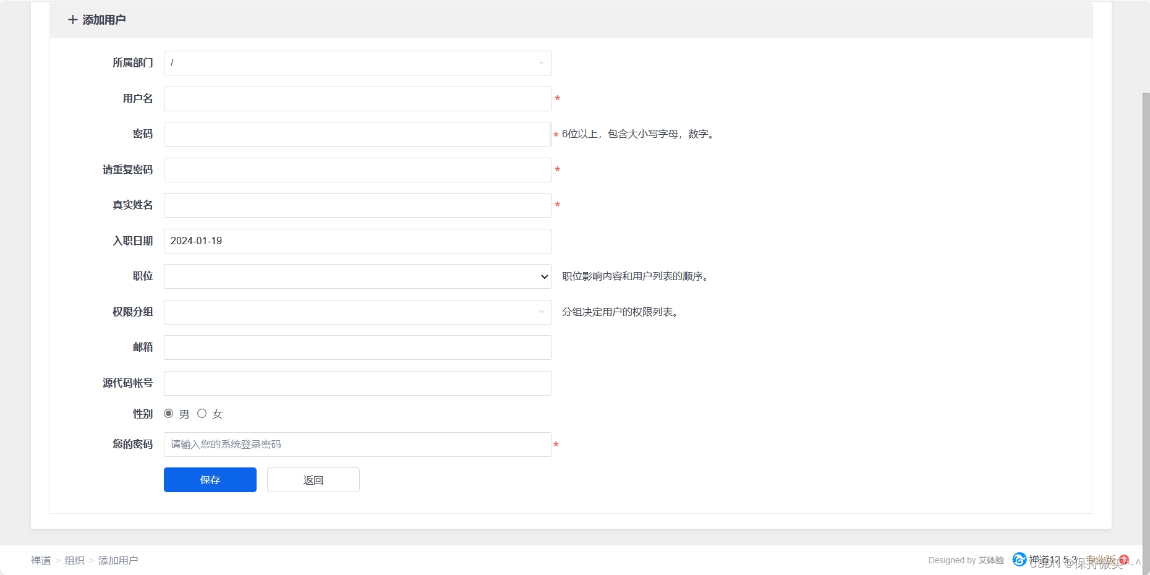The image size is (1150, 575).
Task: Focus the 真实姓名 real name field
Action: click(x=357, y=205)
